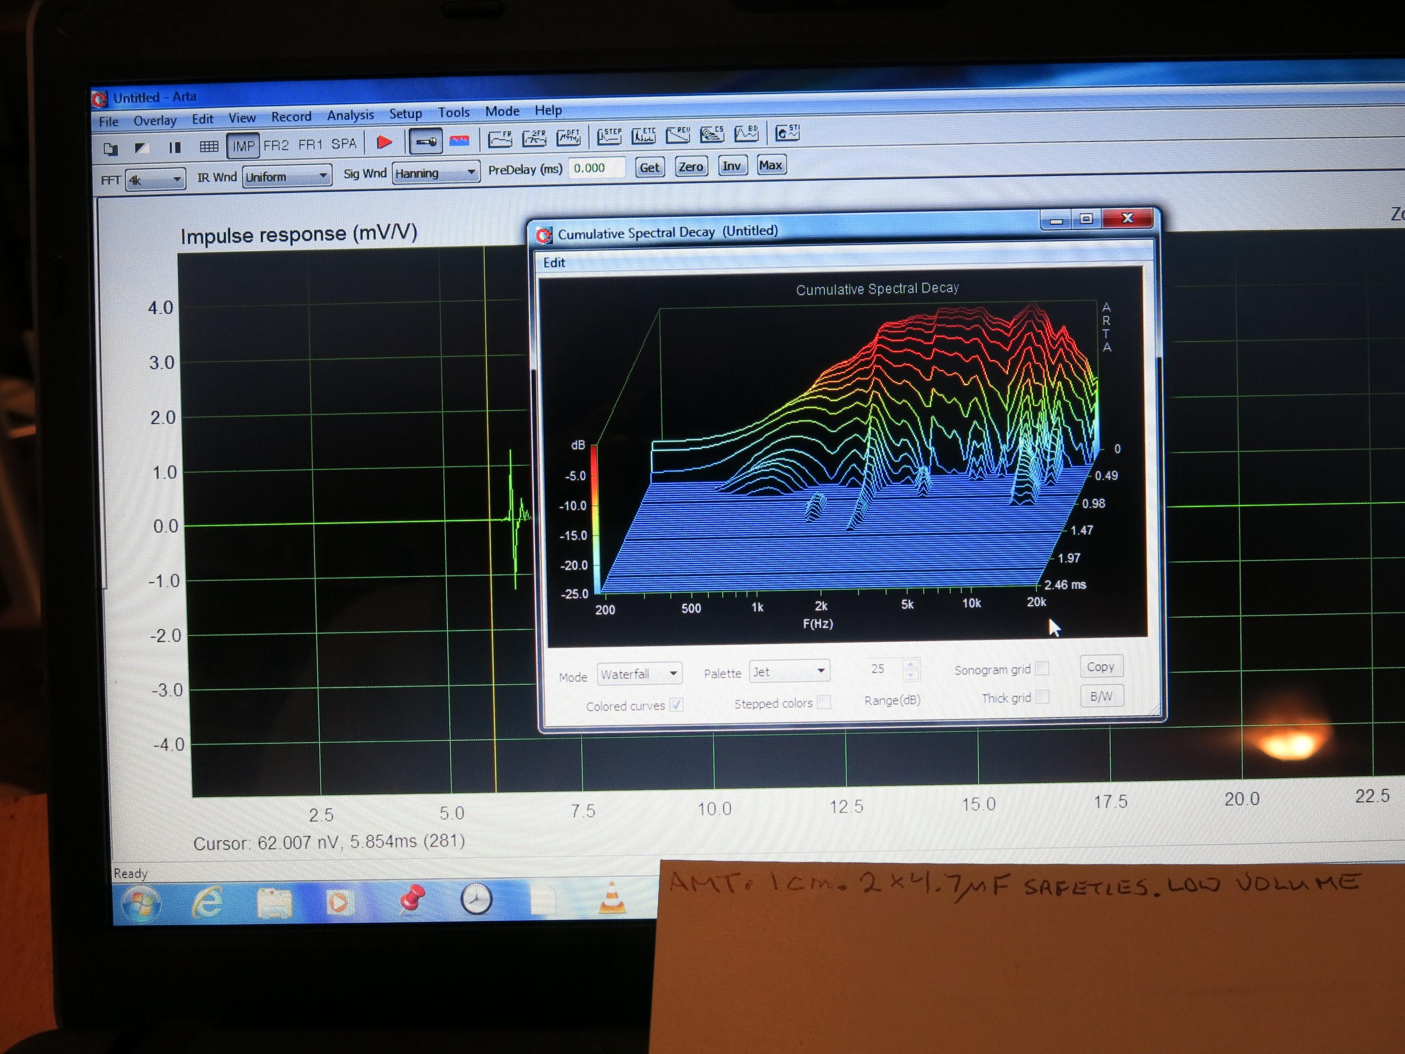Switch to SPA spectrum analyzer mode
The width and height of the screenshot is (1405, 1054).
pos(343,144)
